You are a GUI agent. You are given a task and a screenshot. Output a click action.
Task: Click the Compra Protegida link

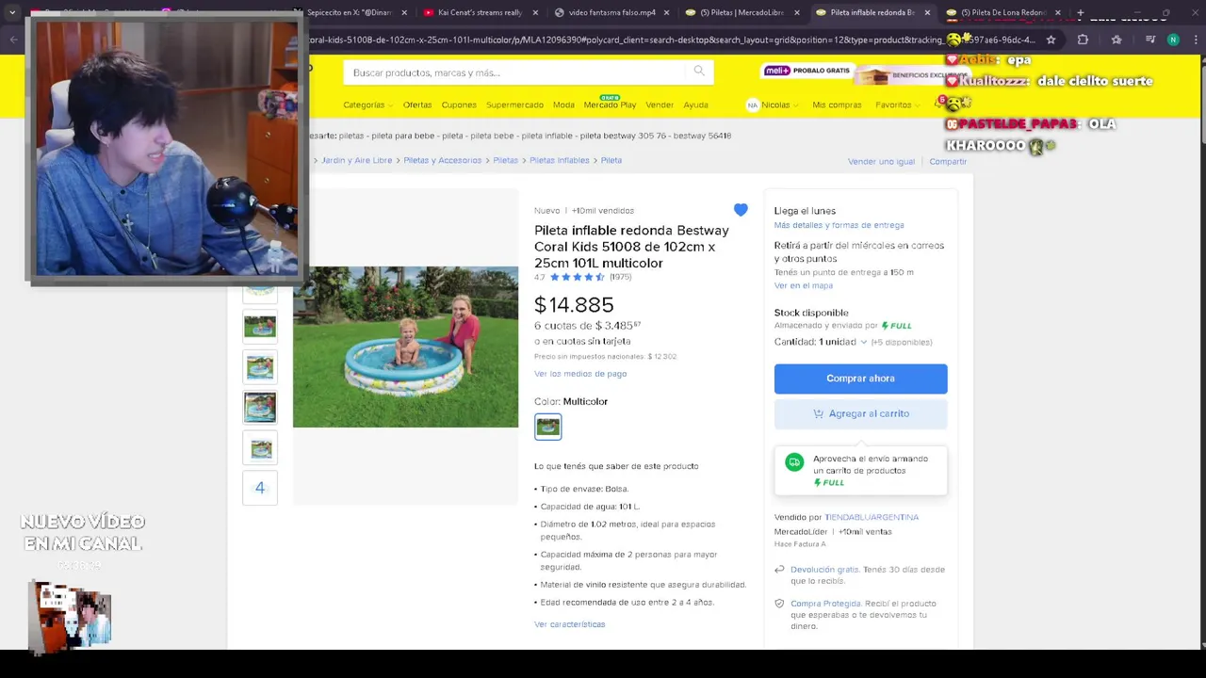point(825,604)
